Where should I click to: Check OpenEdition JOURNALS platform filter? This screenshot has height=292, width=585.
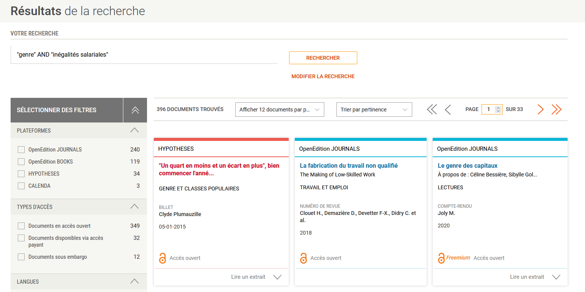(x=21, y=150)
